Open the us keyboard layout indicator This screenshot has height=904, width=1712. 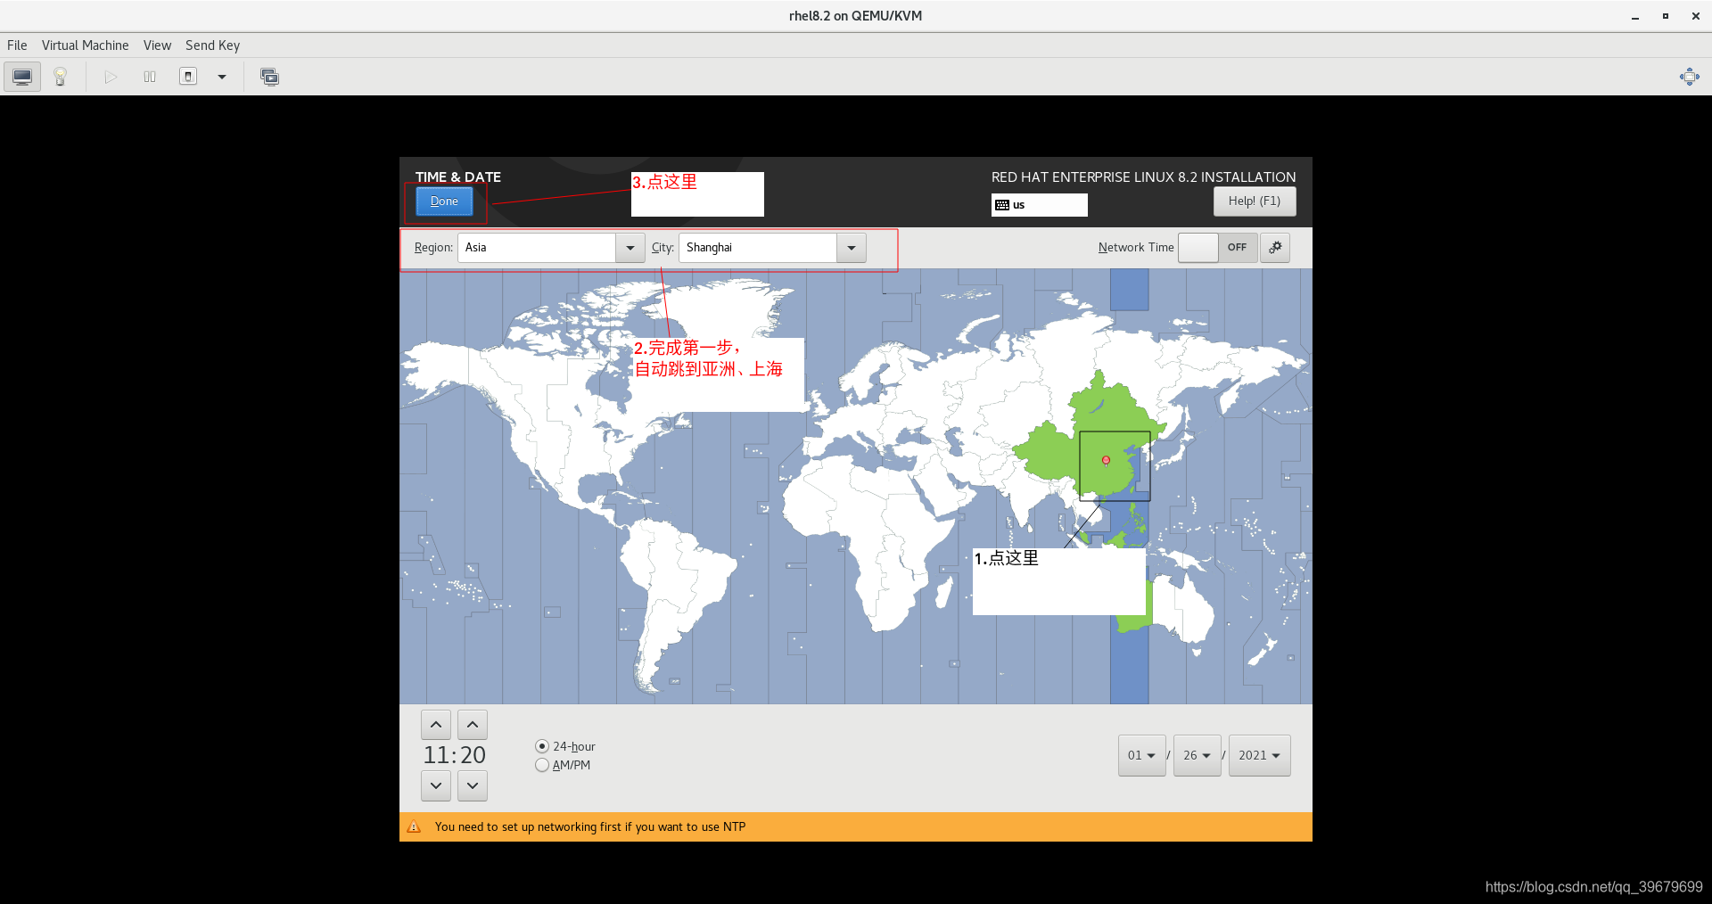click(1039, 205)
